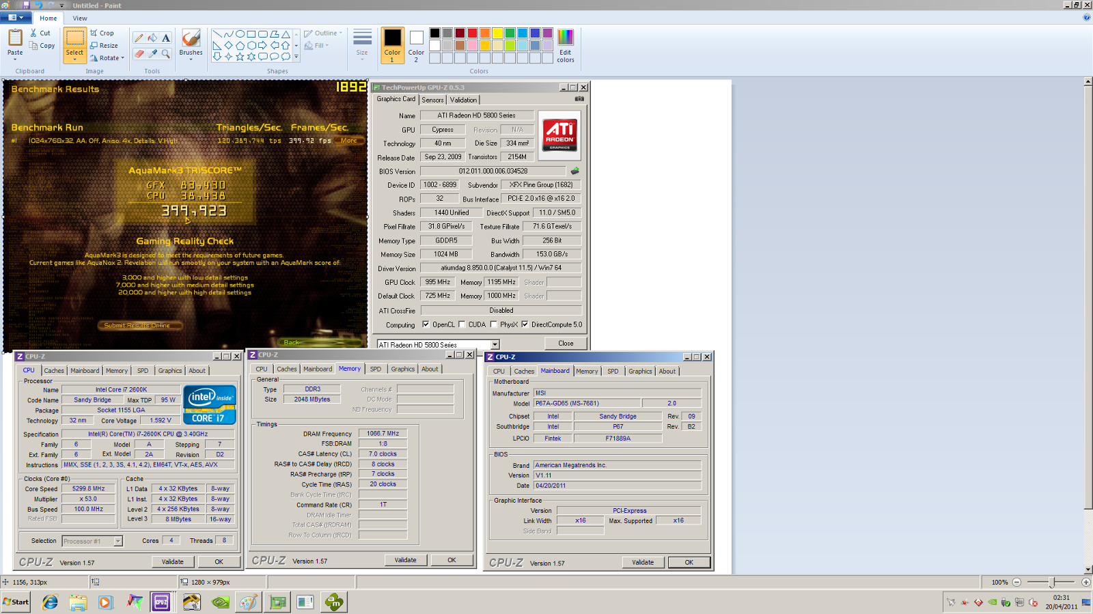
Task: Open Sensors tab in GPU-Z window
Action: click(x=432, y=100)
